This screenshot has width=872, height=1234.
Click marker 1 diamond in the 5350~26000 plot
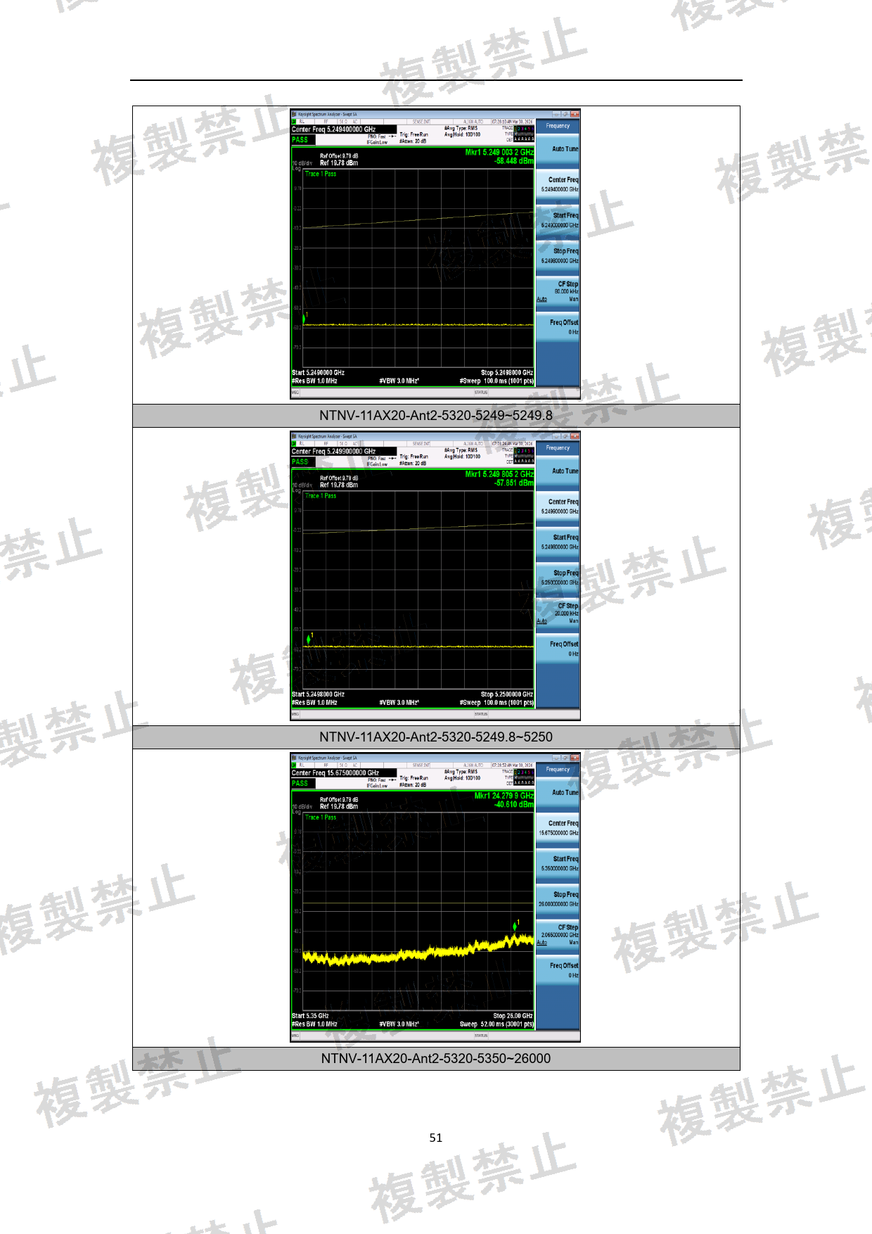tap(515, 927)
